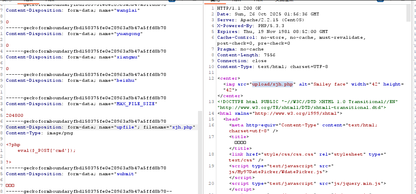Click the <head> tag in the response
The width and height of the screenshot is (416, 194).
pos(232,119)
